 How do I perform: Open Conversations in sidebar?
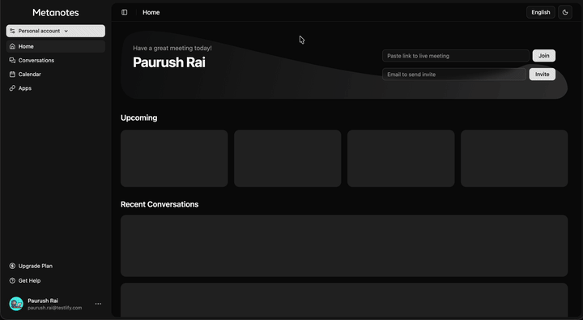[x=55, y=60]
